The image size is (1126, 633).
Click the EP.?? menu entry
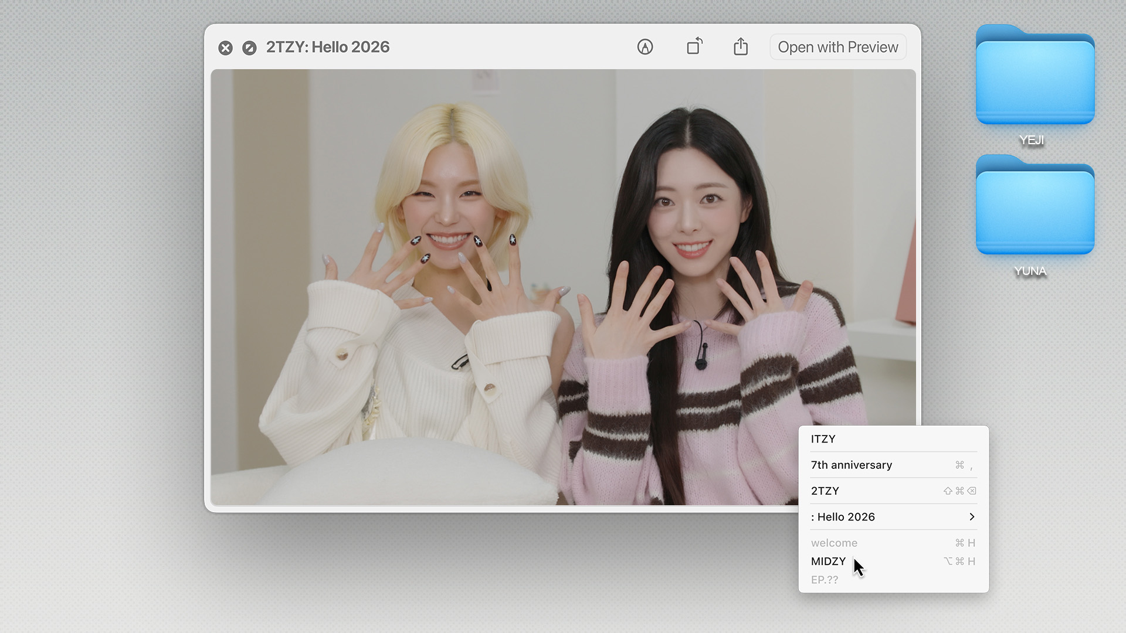825,580
